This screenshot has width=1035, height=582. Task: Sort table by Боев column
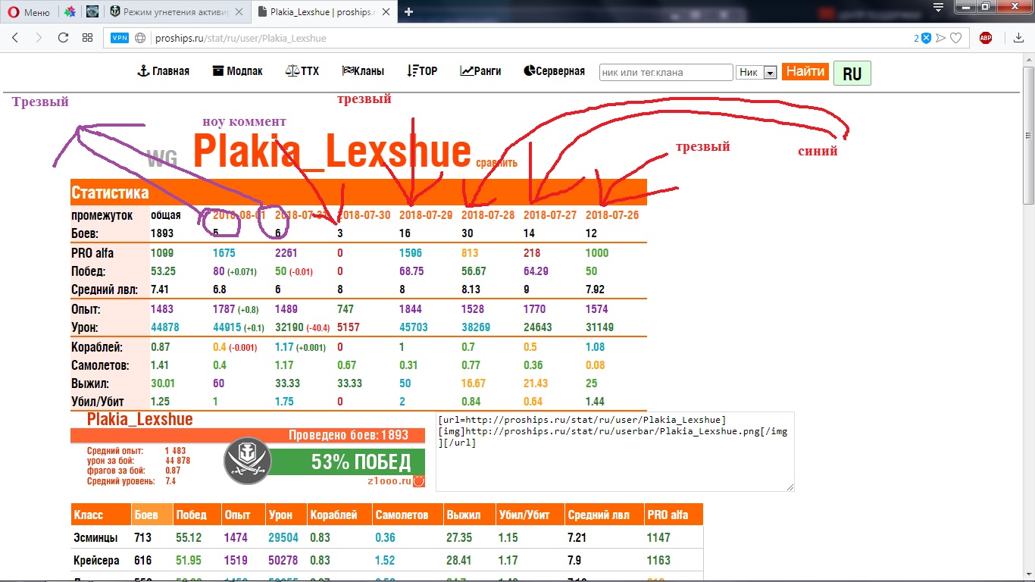click(152, 515)
